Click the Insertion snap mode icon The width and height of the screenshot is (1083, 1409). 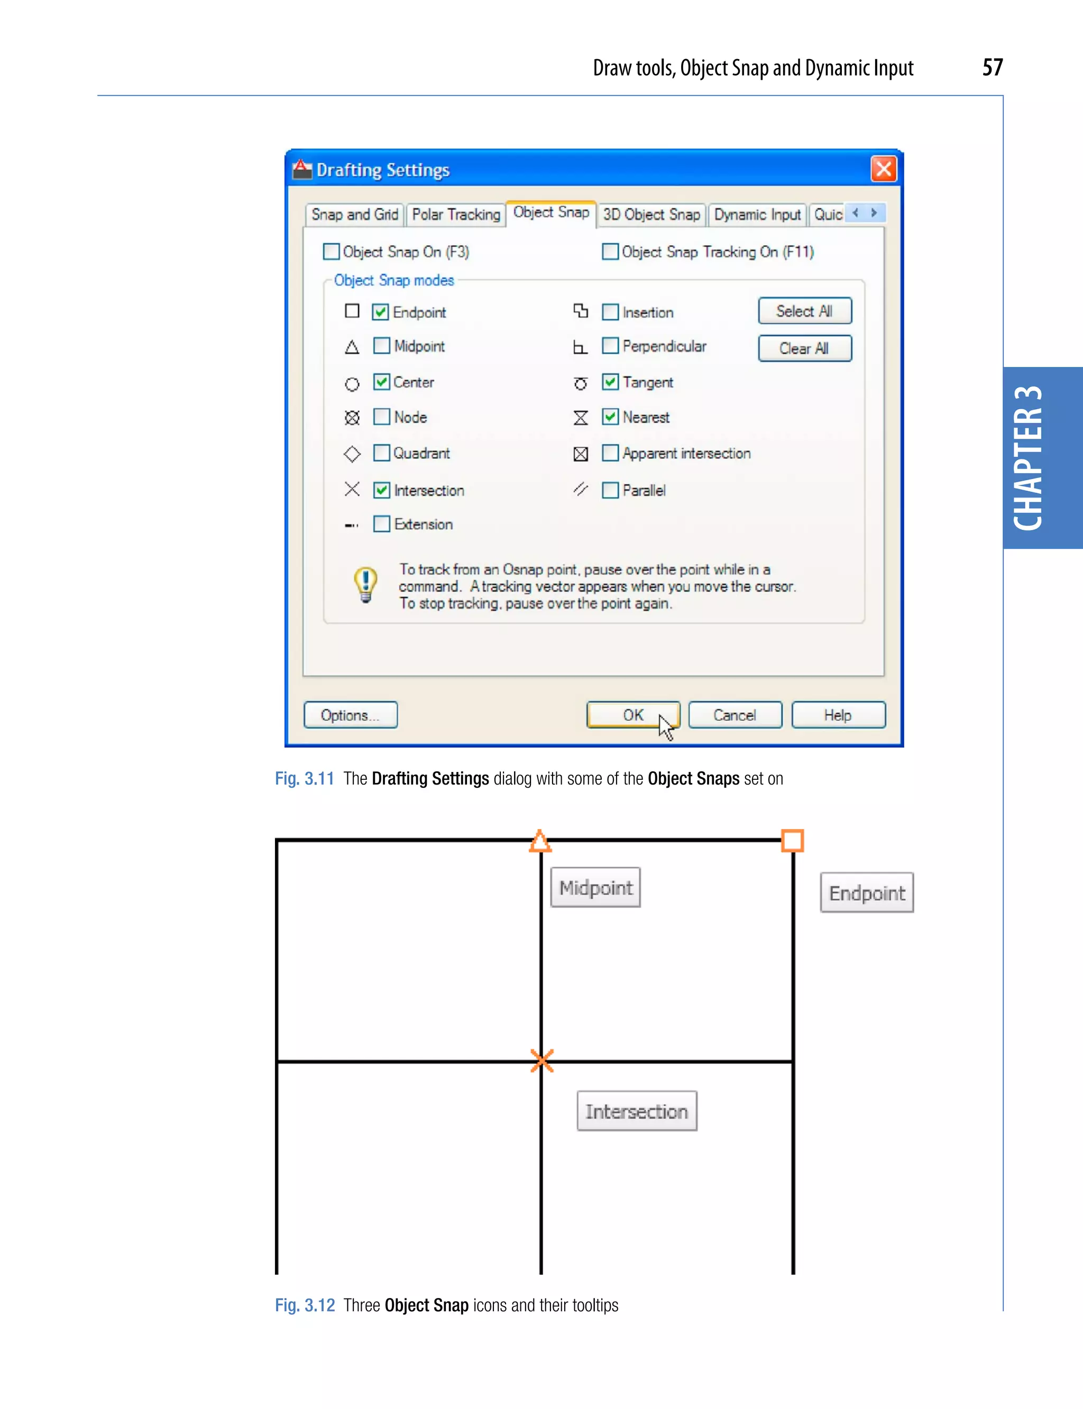point(581,311)
